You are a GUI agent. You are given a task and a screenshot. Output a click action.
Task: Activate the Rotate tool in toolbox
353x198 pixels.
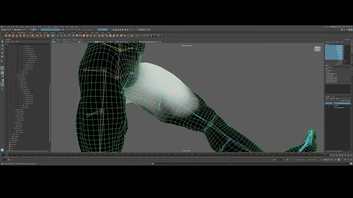2,56
